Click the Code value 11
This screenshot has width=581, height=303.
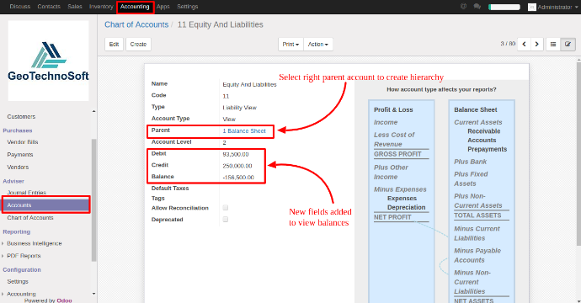[x=226, y=96]
